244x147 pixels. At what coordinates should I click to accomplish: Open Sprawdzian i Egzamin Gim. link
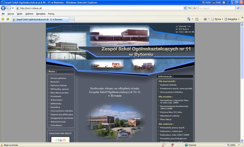pos(174,101)
